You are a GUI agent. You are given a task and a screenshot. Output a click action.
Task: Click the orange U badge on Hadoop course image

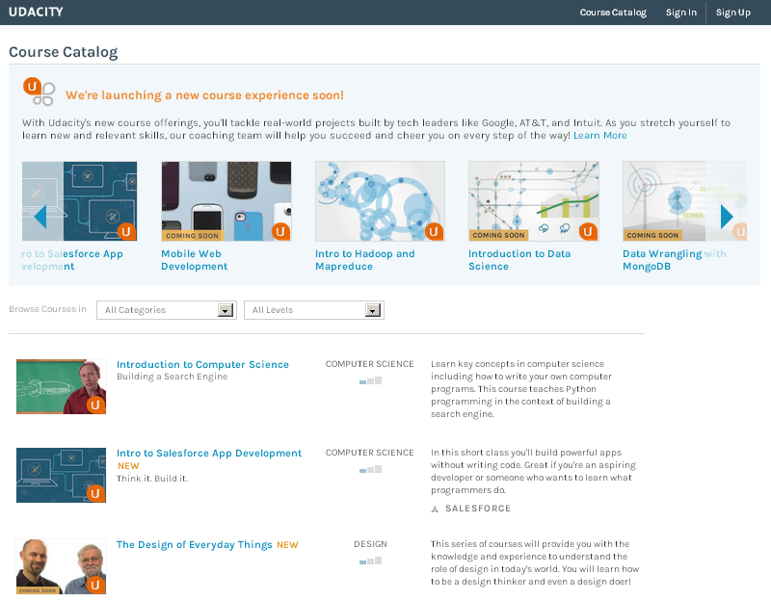(x=434, y=231)
